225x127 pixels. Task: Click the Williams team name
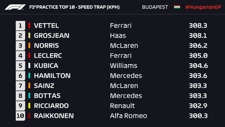pyautogui.click(x=123, y=66)
